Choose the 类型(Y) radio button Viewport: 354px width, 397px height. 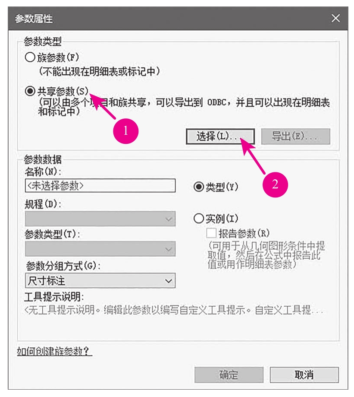(x=199, y=187)
